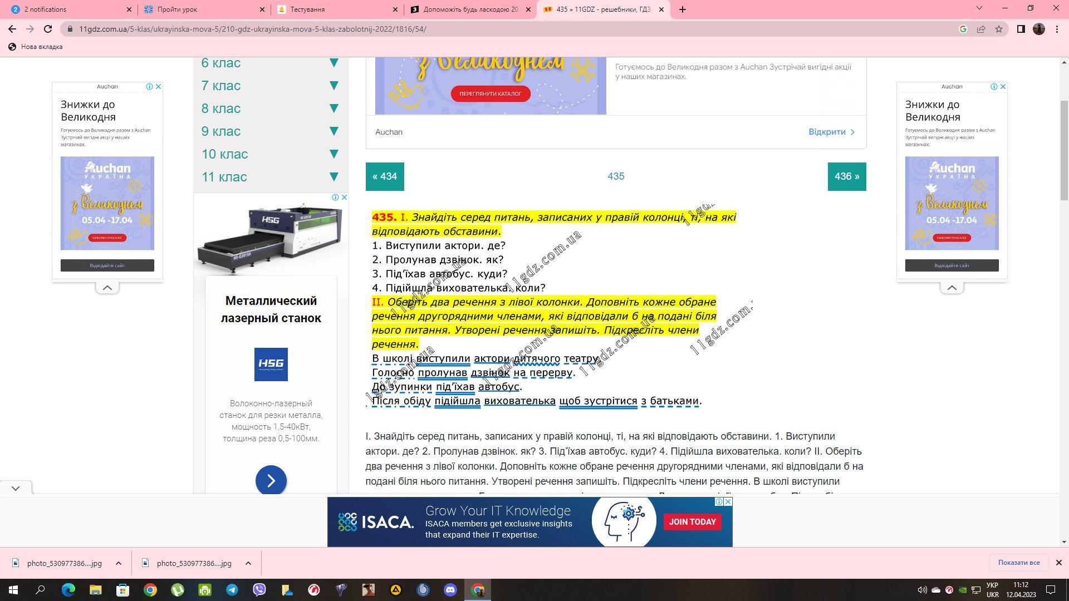This screenshot has width=1069, height=601.
Task: Expand the 6 клас dropdown arrow
Action: click(334, 63)
